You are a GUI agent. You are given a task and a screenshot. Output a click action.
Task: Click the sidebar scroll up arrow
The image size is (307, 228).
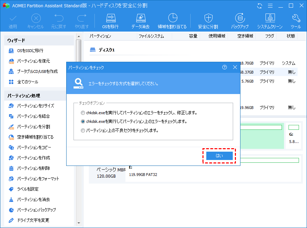tap(79, 36)
